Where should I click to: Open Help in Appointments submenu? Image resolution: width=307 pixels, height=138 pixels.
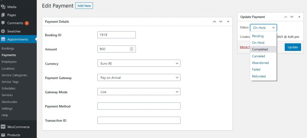(5, 115)
